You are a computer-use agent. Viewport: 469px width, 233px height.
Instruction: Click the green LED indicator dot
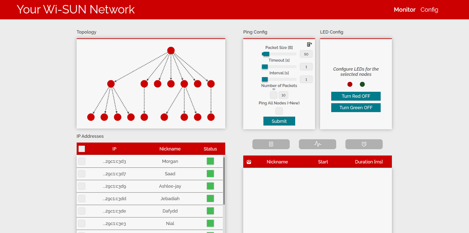click(362, 84)
